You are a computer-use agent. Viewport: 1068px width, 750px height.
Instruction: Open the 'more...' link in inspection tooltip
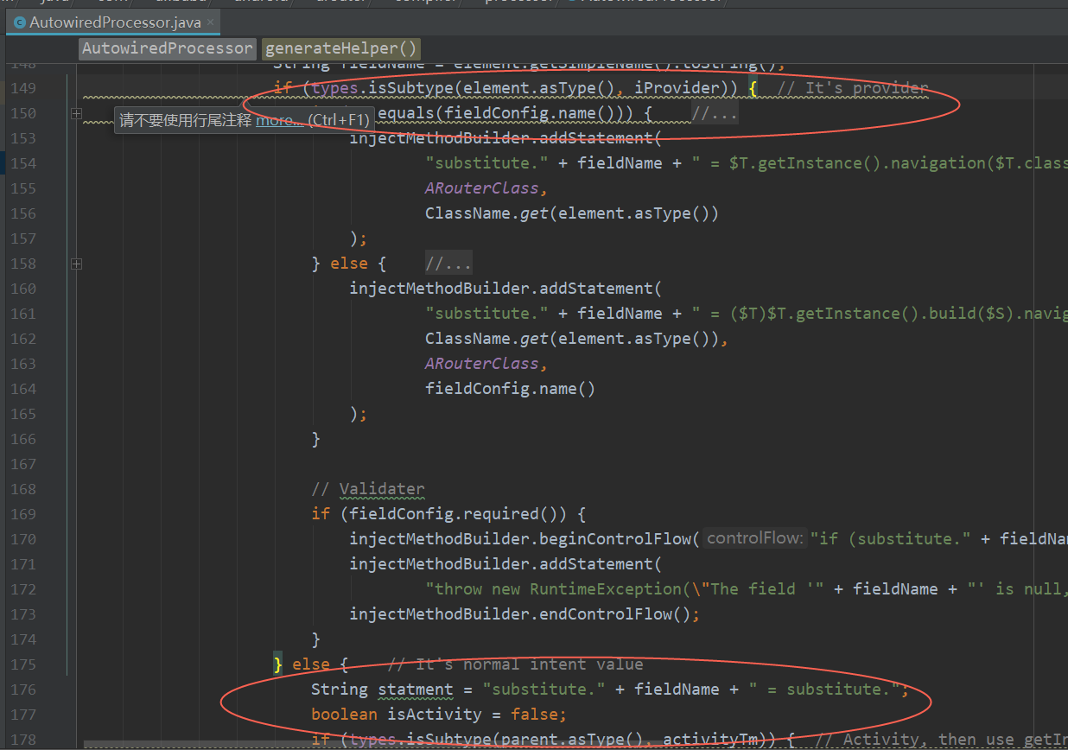[x=279, y=120]
